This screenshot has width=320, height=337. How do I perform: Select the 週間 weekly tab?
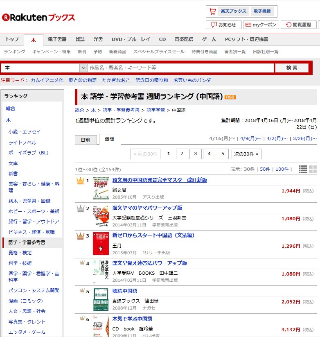110,139
